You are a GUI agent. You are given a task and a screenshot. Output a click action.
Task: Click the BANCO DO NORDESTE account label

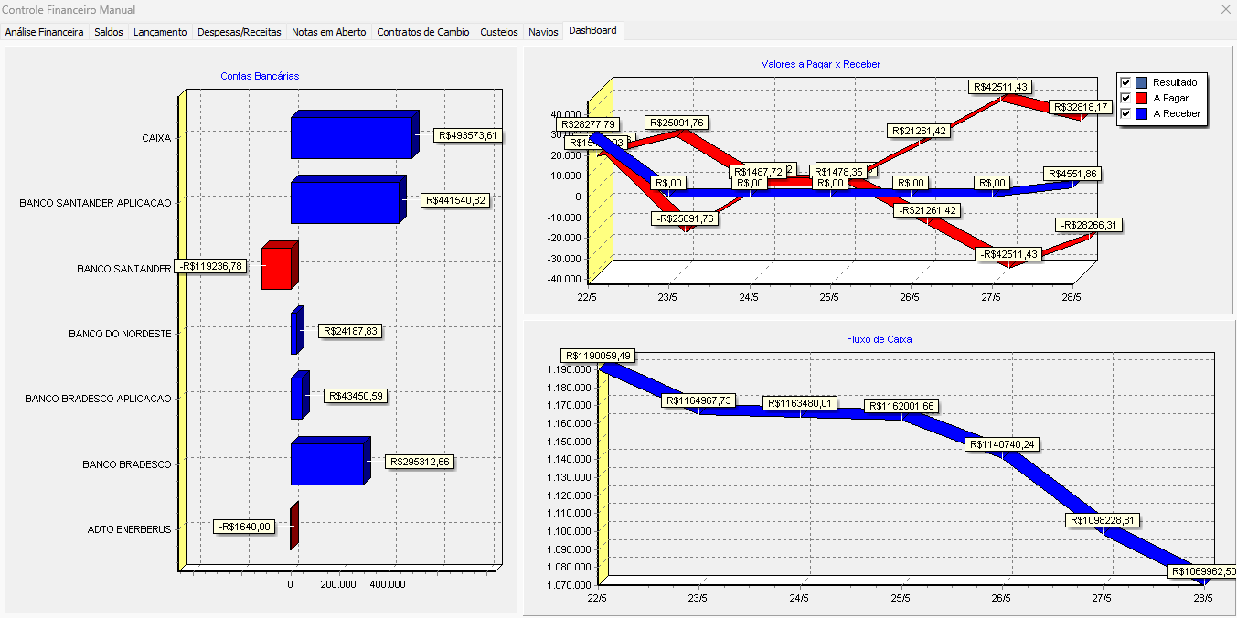point(120,334)
